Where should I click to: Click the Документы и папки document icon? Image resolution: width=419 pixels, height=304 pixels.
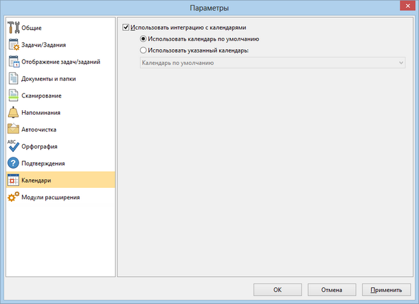click(13, 78)
